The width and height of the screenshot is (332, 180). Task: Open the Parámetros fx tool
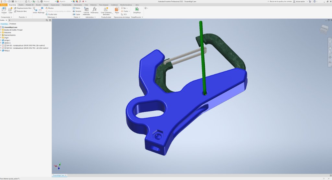[x=94, y=10]
